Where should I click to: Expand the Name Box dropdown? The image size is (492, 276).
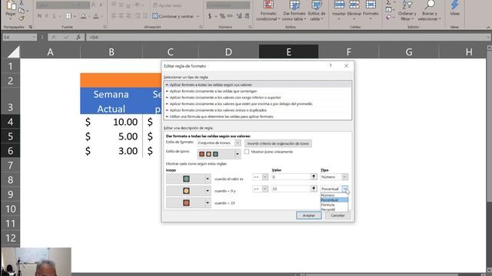pos(34,38)
